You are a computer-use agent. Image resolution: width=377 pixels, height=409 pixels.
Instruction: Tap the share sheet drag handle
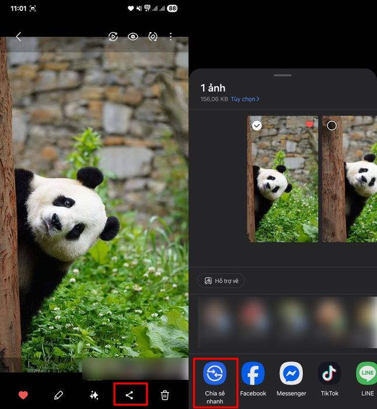(282, 75)
